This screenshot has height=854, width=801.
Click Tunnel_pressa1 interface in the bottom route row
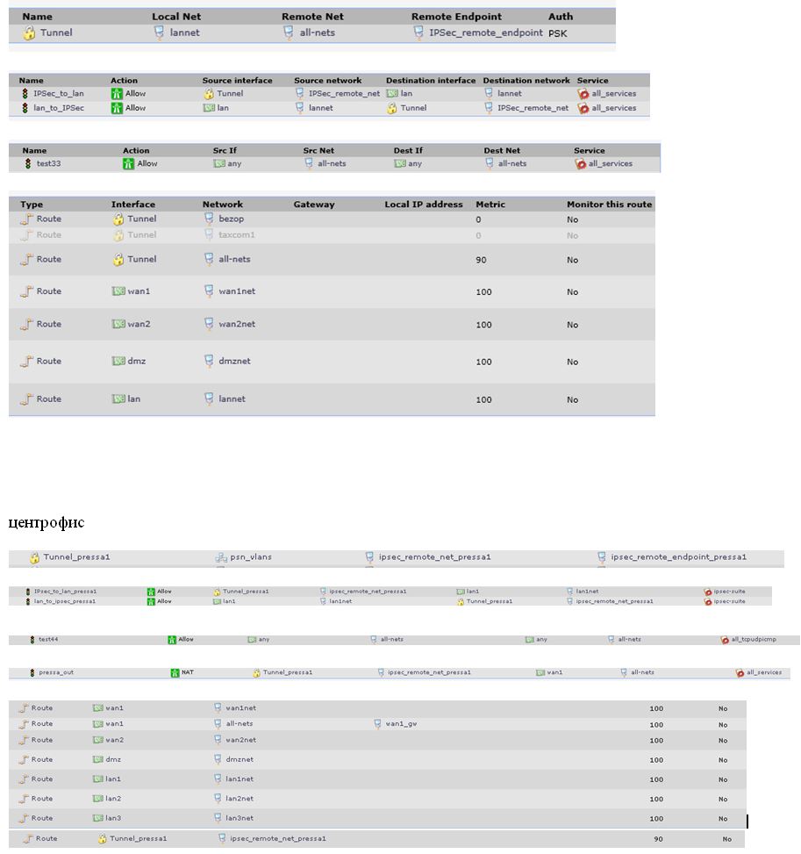click(139, 839)
